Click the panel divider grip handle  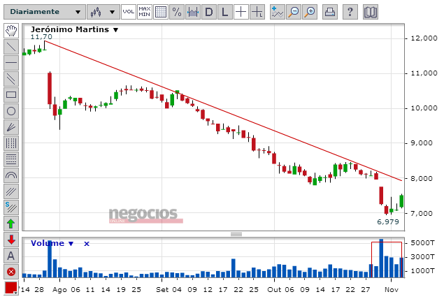coord(236,234)
